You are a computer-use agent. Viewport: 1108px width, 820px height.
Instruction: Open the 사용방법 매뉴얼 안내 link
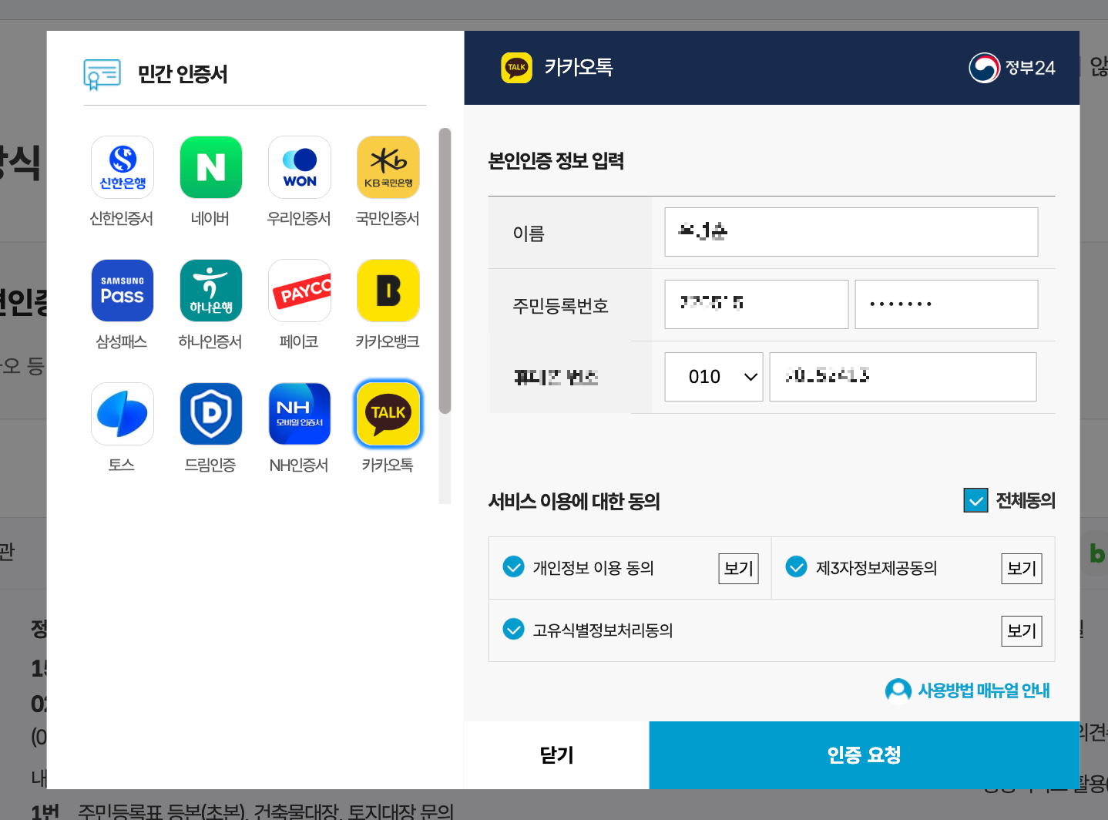pos(983,691)
